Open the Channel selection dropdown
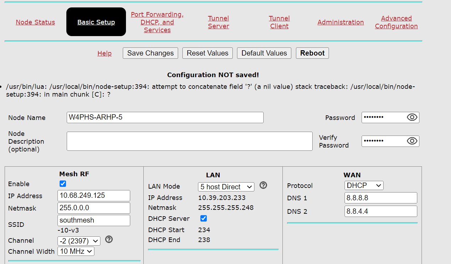The height and width of the screenshot is (264, 451). (x=79, y=240)
